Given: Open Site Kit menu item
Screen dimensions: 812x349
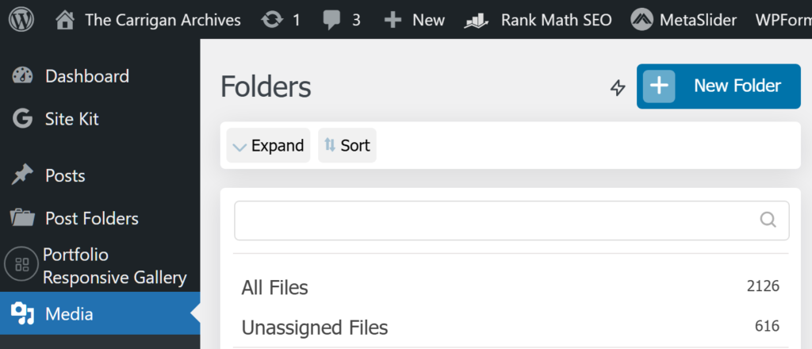Looking at the screenshot, I should coord(71,119).
